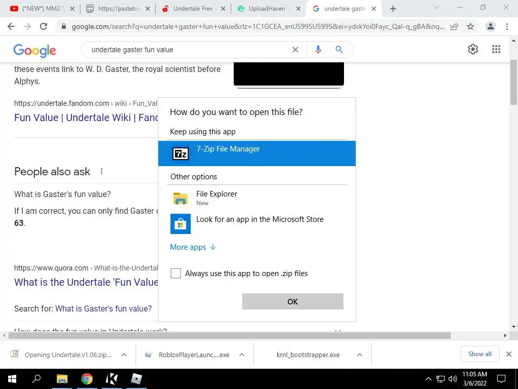Viewport: 518px width, 389px height.
Task: Reload the current page
Action: (44, 26)
